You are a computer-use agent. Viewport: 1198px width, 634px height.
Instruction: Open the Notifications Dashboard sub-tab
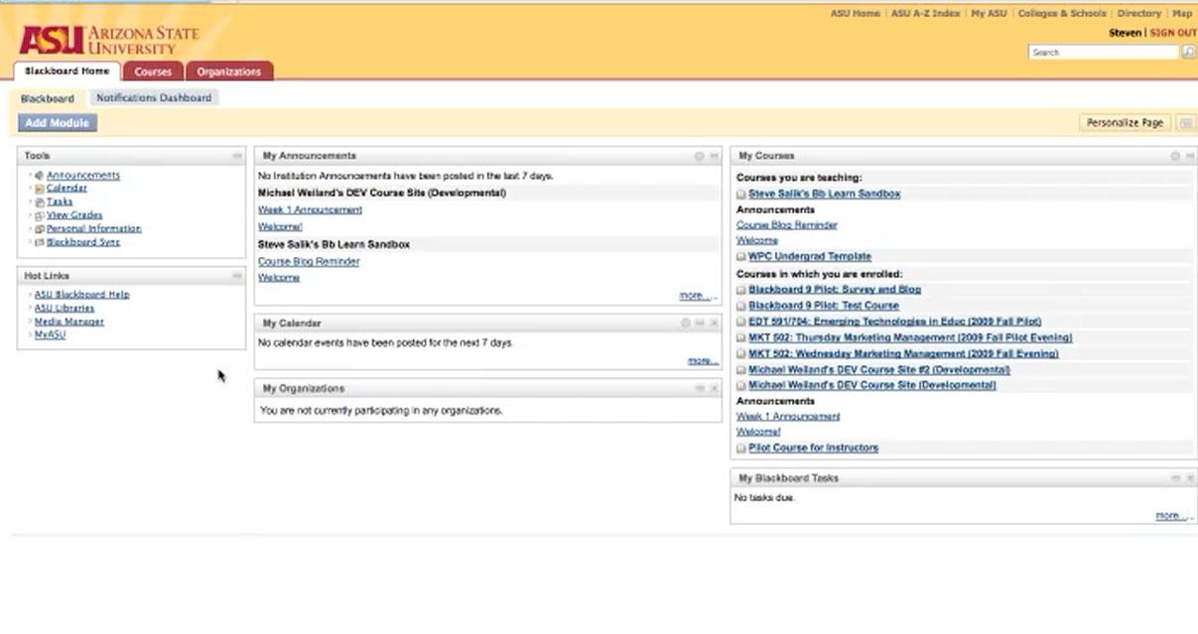click(154, 98)
